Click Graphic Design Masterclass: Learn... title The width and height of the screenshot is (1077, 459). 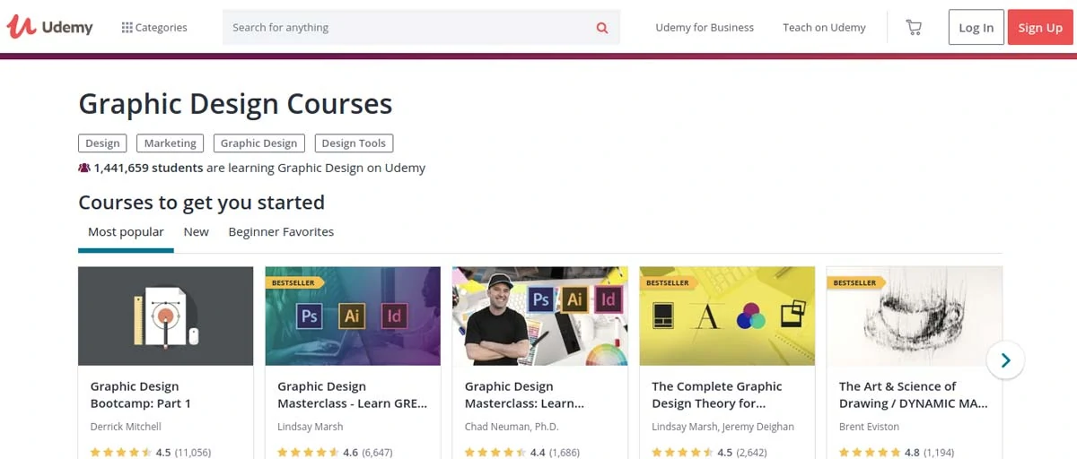[525, 395]
